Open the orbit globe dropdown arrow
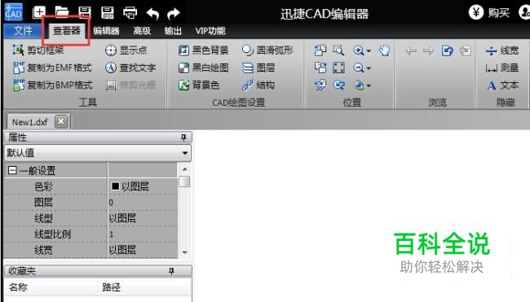 [369, 85]
